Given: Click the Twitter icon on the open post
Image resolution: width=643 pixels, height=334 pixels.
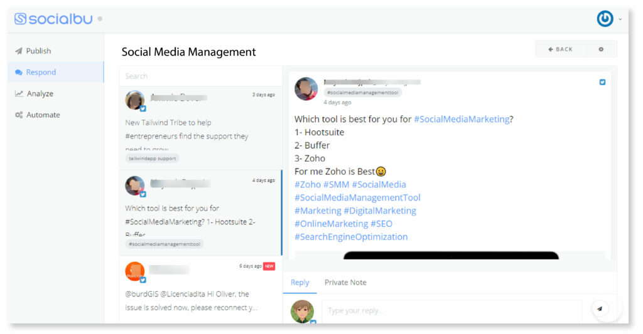Looking at the screenshot, I should [x=602, y=82].
